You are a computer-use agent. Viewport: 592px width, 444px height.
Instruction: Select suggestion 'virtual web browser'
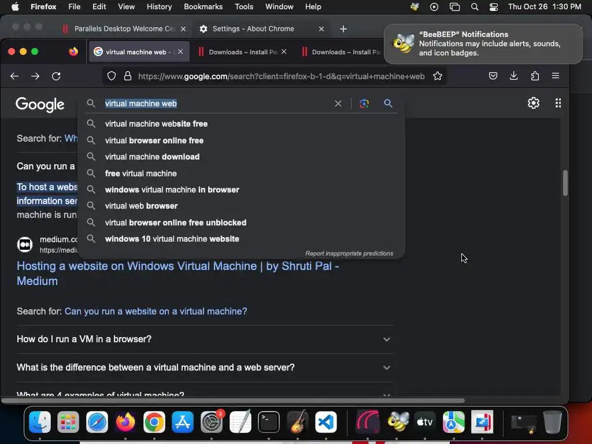[x=241, y=206]
